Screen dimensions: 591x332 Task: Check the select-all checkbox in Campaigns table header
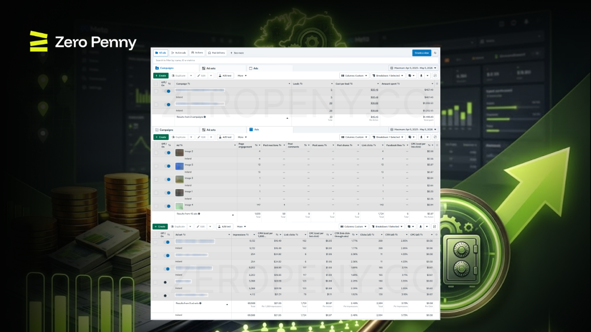[156, 84]
